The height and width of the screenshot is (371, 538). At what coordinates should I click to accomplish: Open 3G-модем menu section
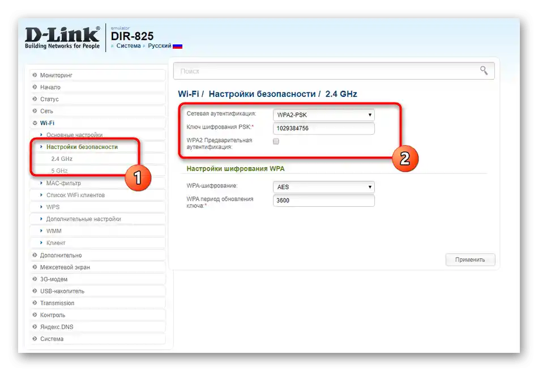pos(54,279)
